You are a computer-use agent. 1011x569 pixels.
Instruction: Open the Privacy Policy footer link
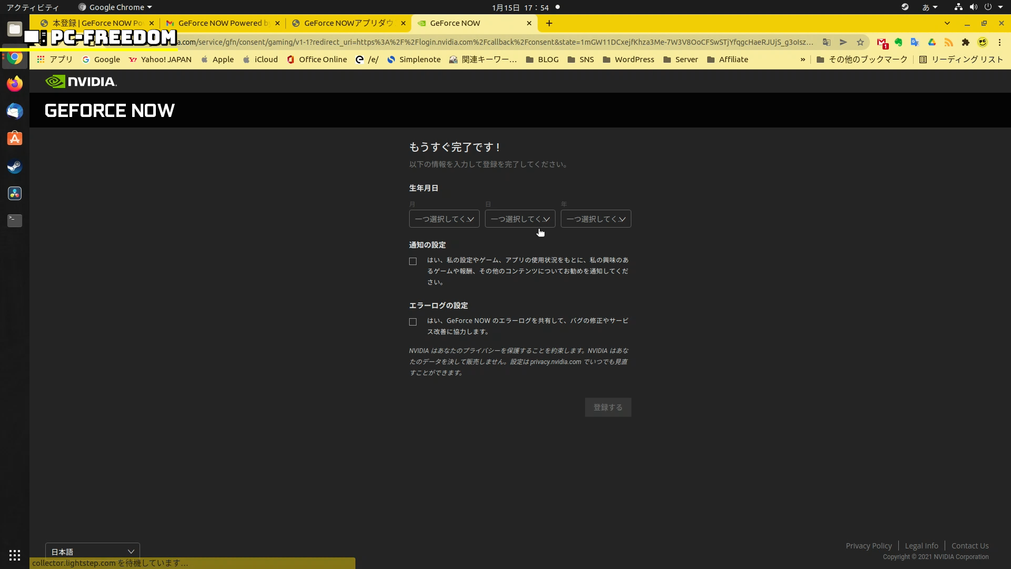pyautogui.click(x=868, y=546)
